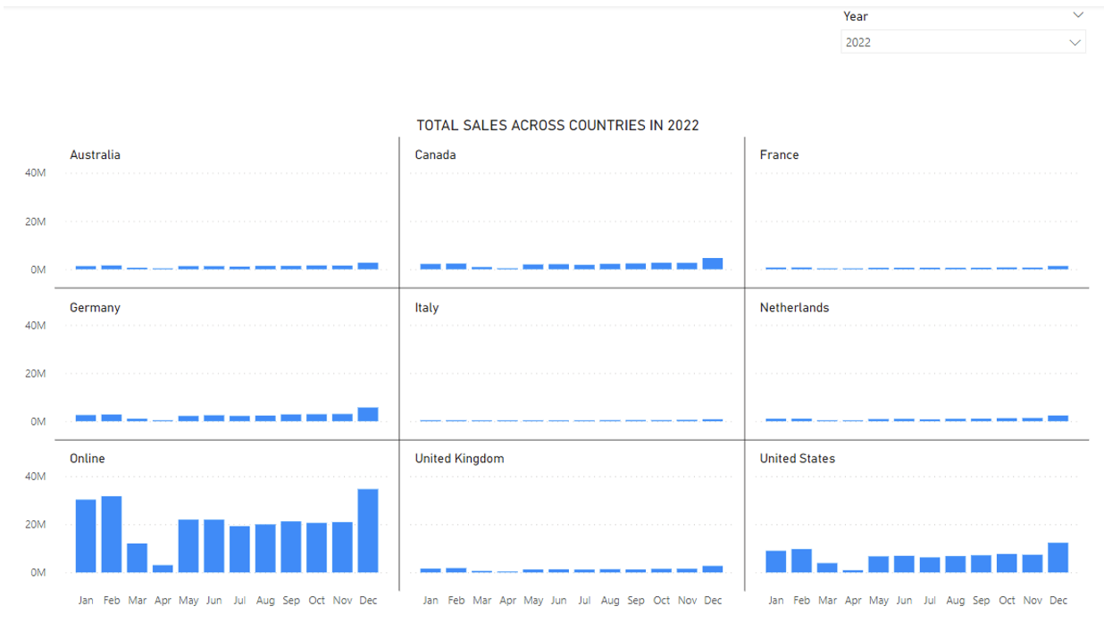
Task: Select the December bar under Germany
Action: [368, 412]
